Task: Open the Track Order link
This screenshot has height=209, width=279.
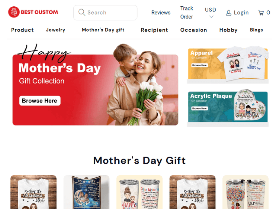Action: click(x=187, y=13)
